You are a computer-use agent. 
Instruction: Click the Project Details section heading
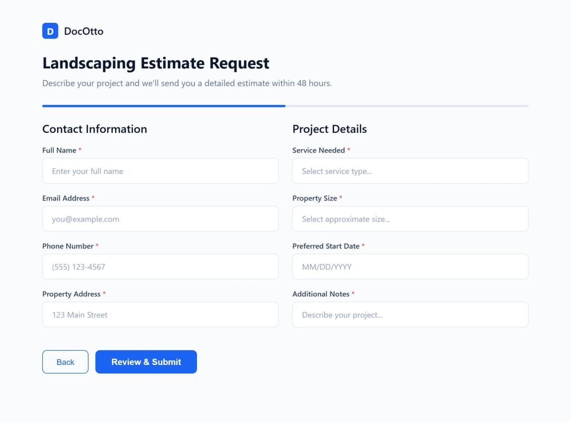(329, 129)
